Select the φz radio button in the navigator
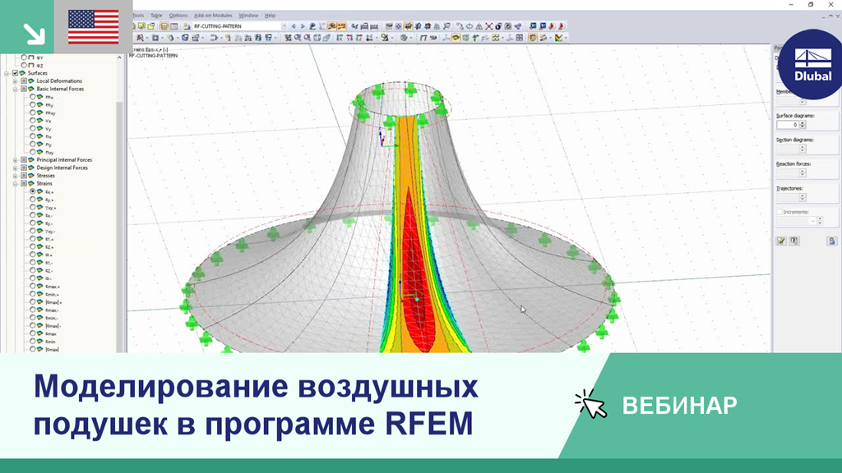Viewport: 842px width, 473px height. click(x=24, y=65)
